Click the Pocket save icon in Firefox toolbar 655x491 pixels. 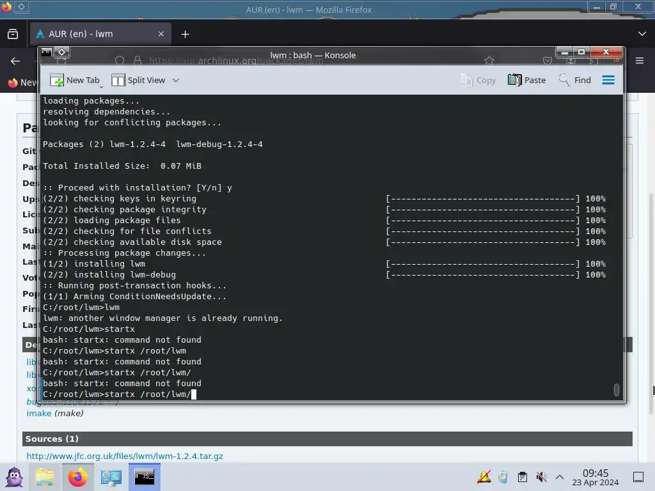[548, 61]
